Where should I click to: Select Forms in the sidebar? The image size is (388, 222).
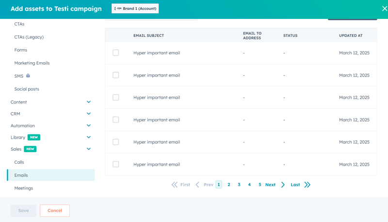pyautogui.click(x=21, y=50)
